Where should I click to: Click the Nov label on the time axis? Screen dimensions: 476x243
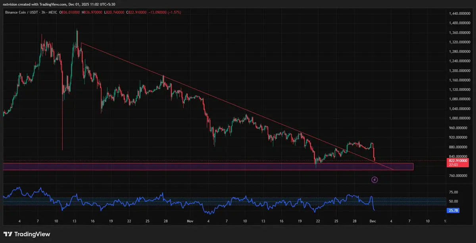pos(190,220)
